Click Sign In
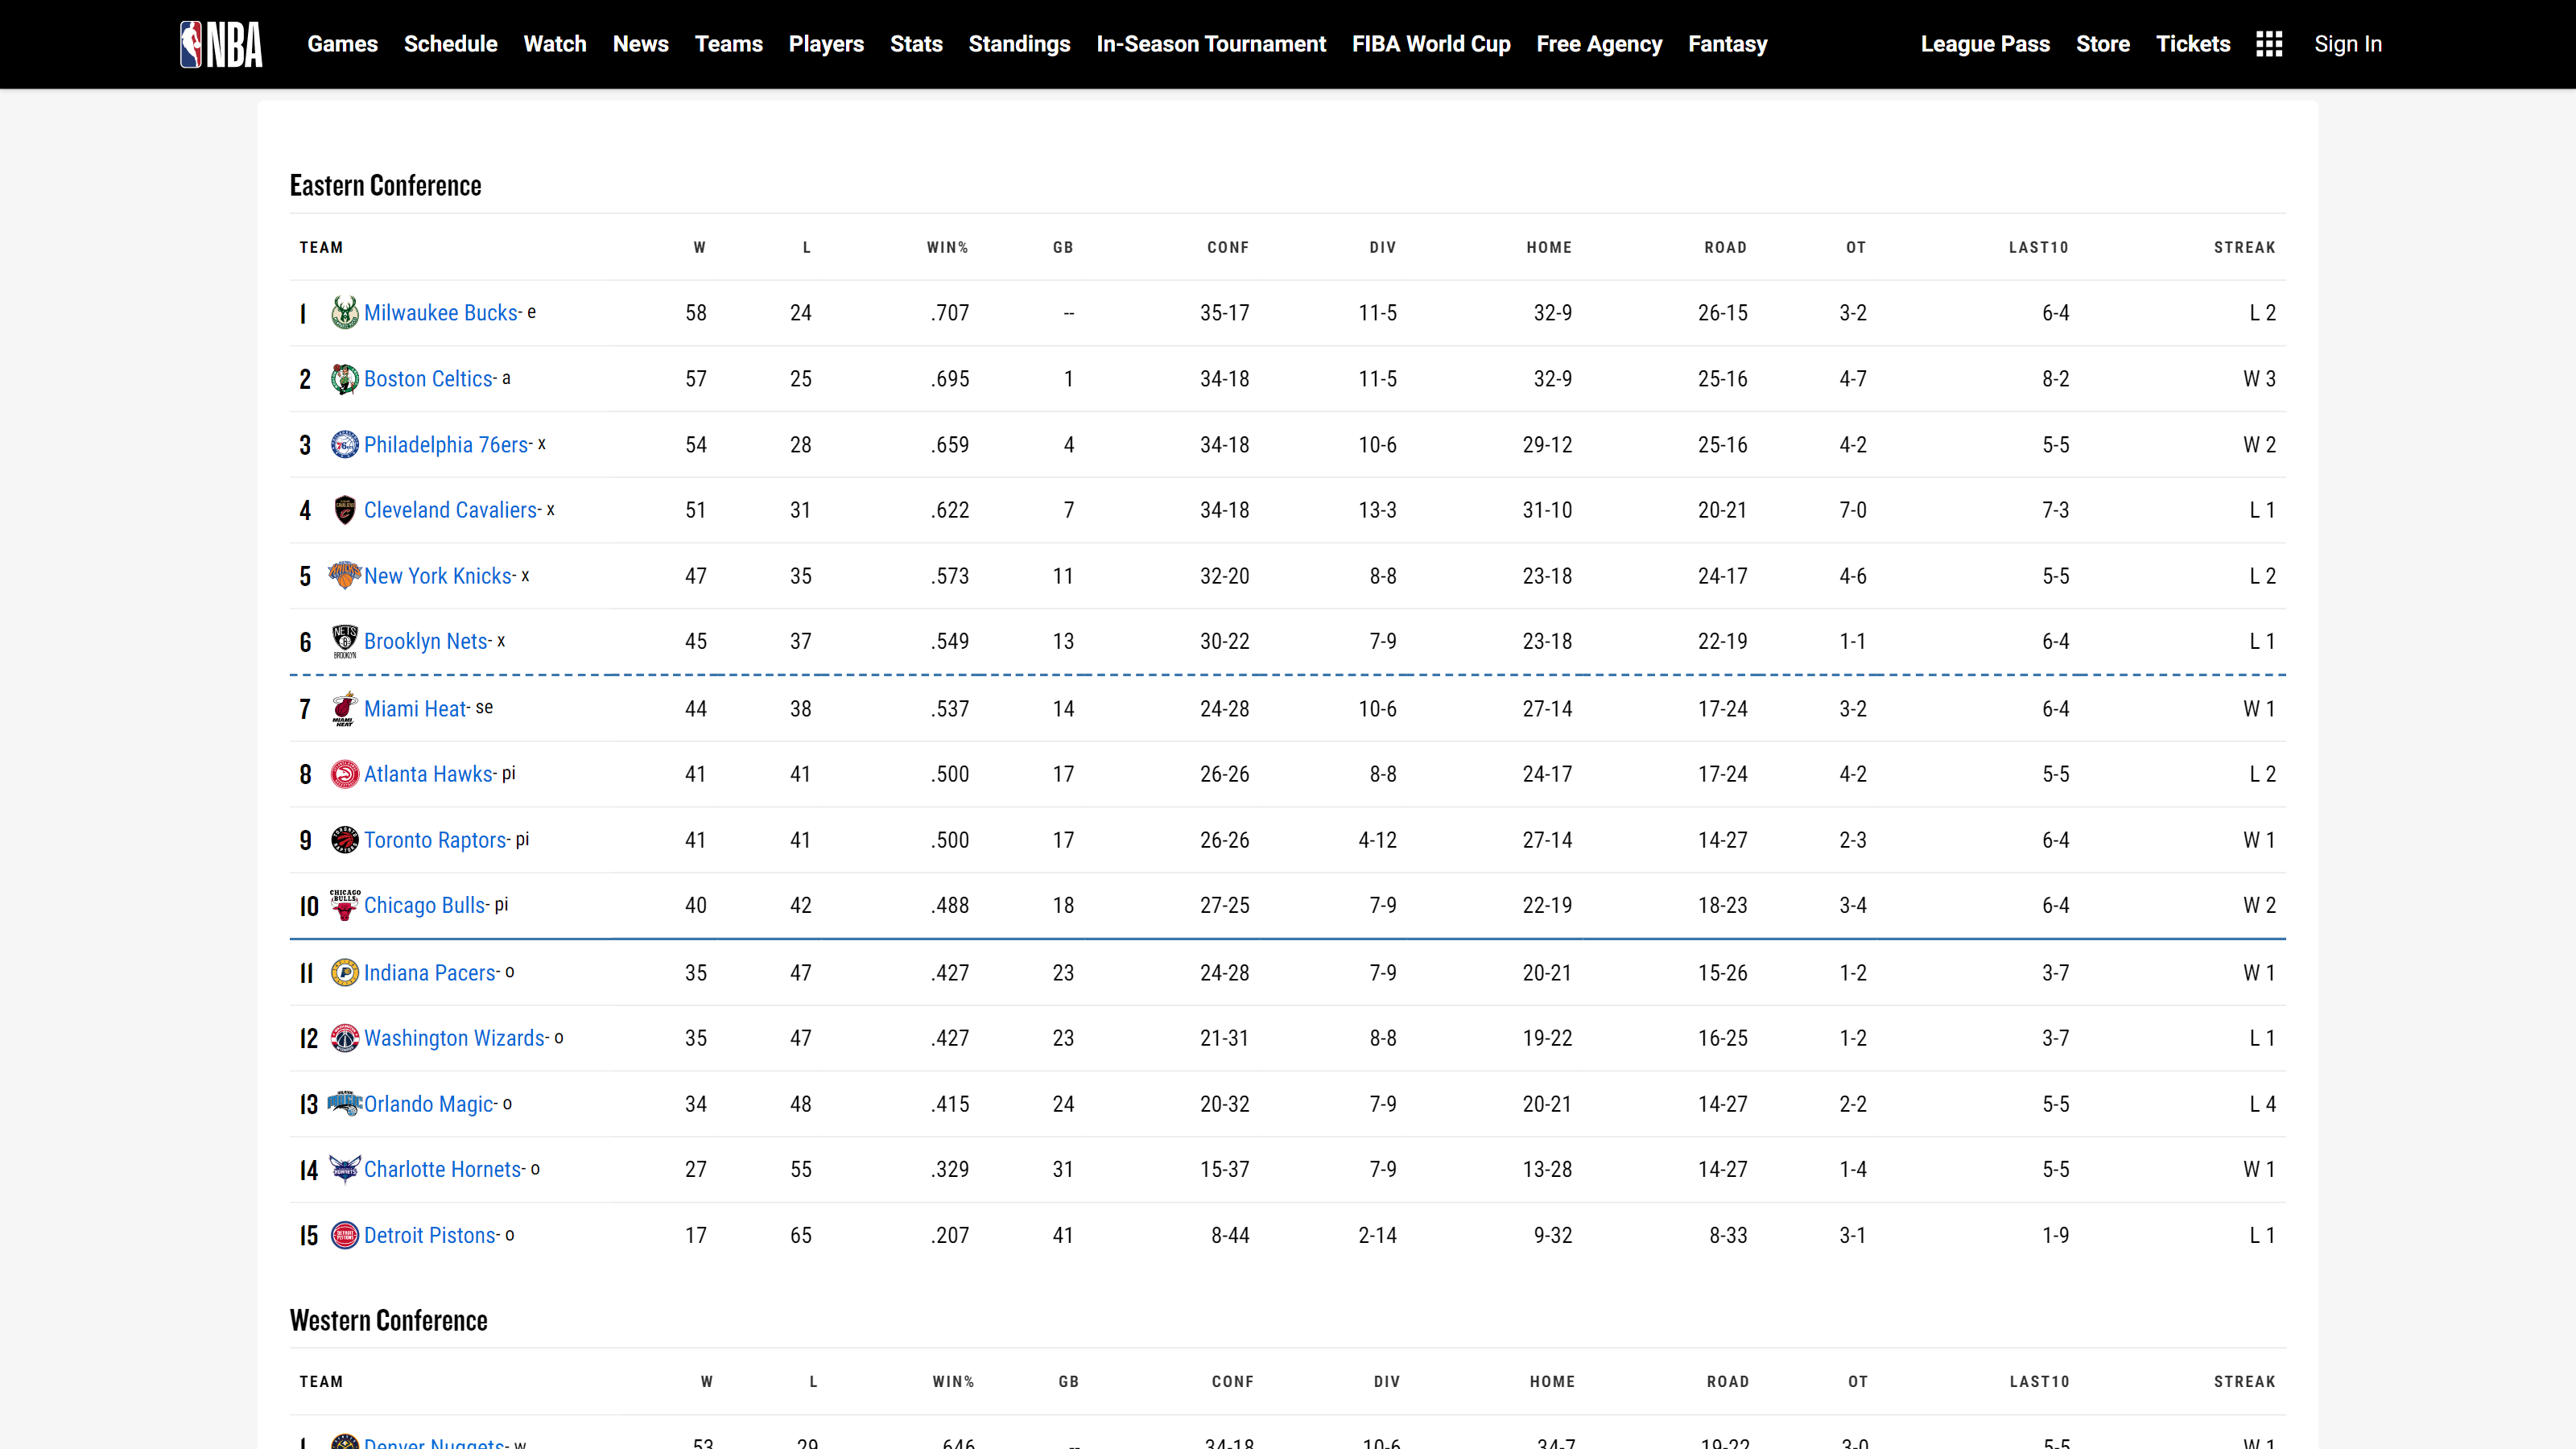2576x1449 pixels. tap(2348, 44)
